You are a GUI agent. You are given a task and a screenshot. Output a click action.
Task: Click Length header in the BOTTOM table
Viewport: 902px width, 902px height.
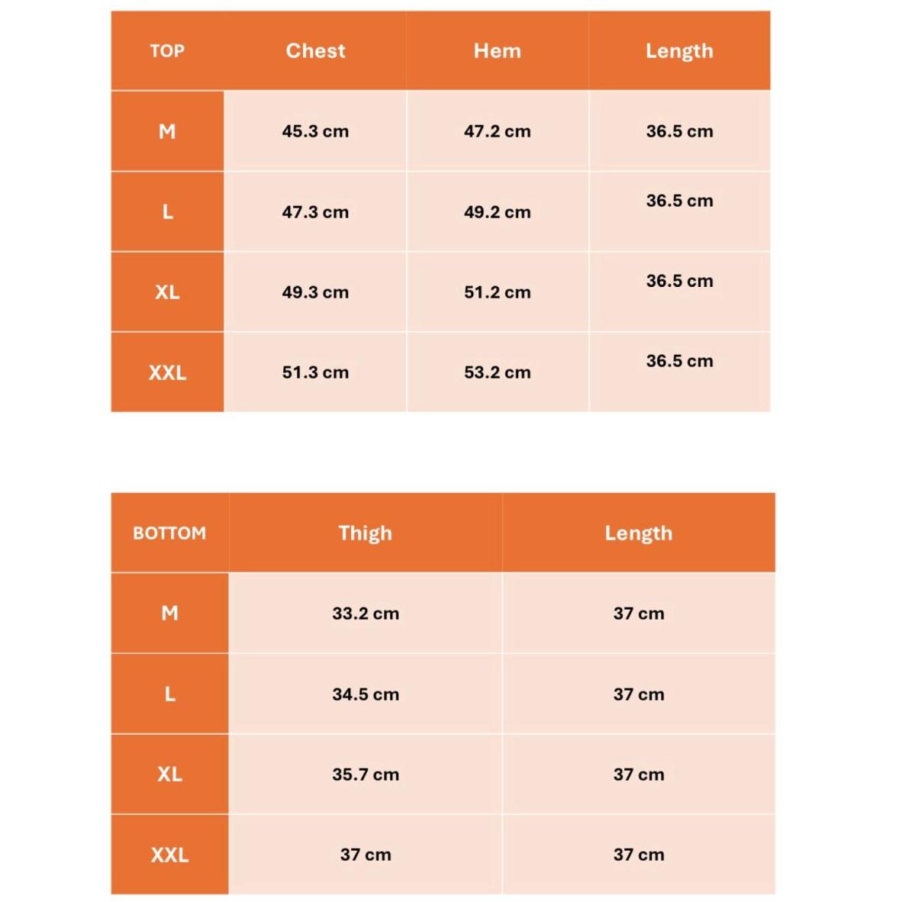[638, 533]
